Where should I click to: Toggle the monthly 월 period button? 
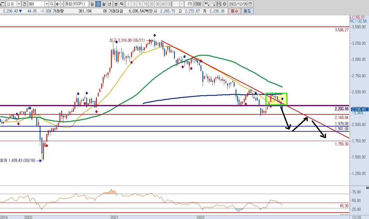coord(104,4)
